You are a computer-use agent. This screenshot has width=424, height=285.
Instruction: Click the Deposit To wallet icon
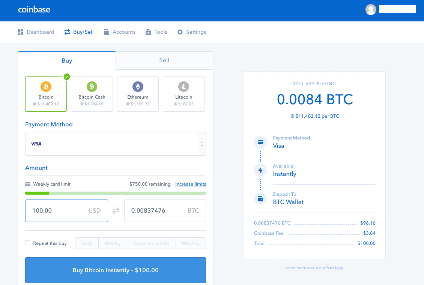260,199
